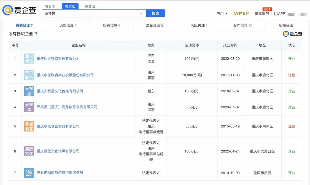Click the HOT badge above 供需集市

pyautogui.click(x=267, y=9)
